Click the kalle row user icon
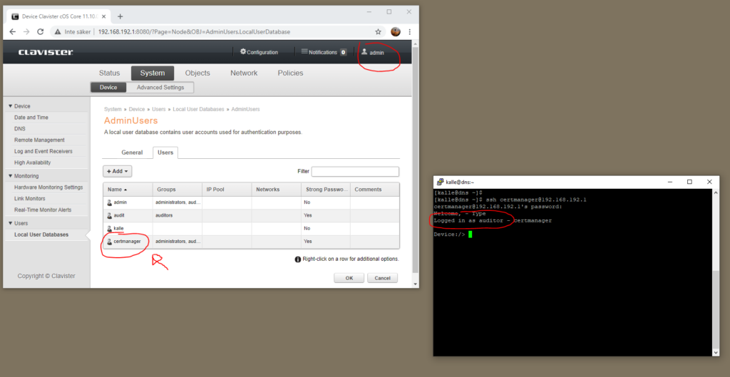 [110, 229]
